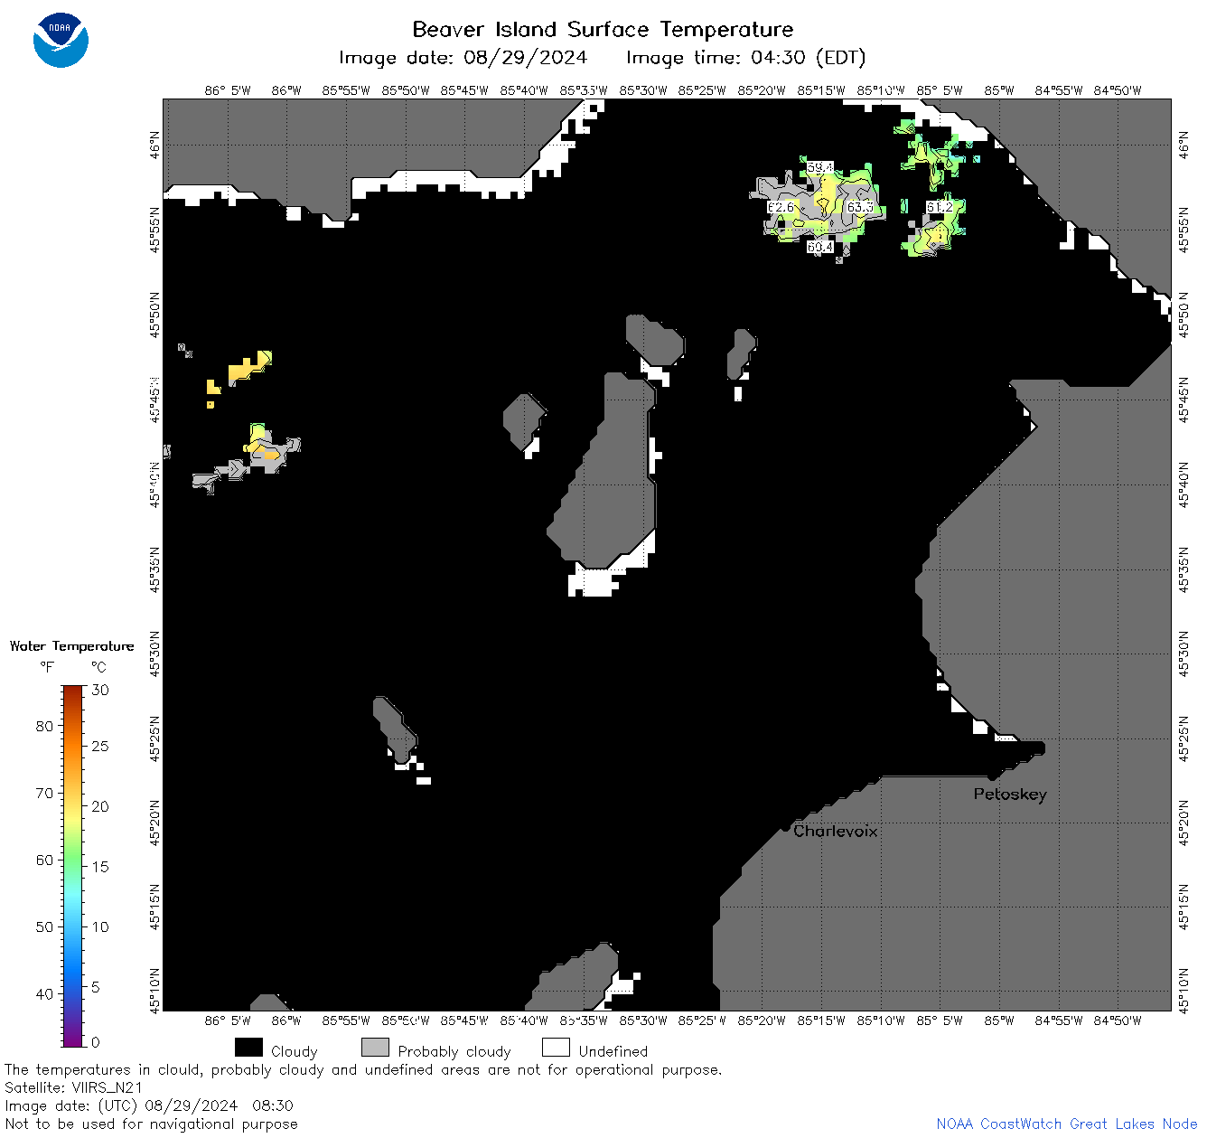The height and width of the screenshot is (1138, 1207).
Task: Click the Image time: 04:30 (EDT) text
Action: coord(745,58)
